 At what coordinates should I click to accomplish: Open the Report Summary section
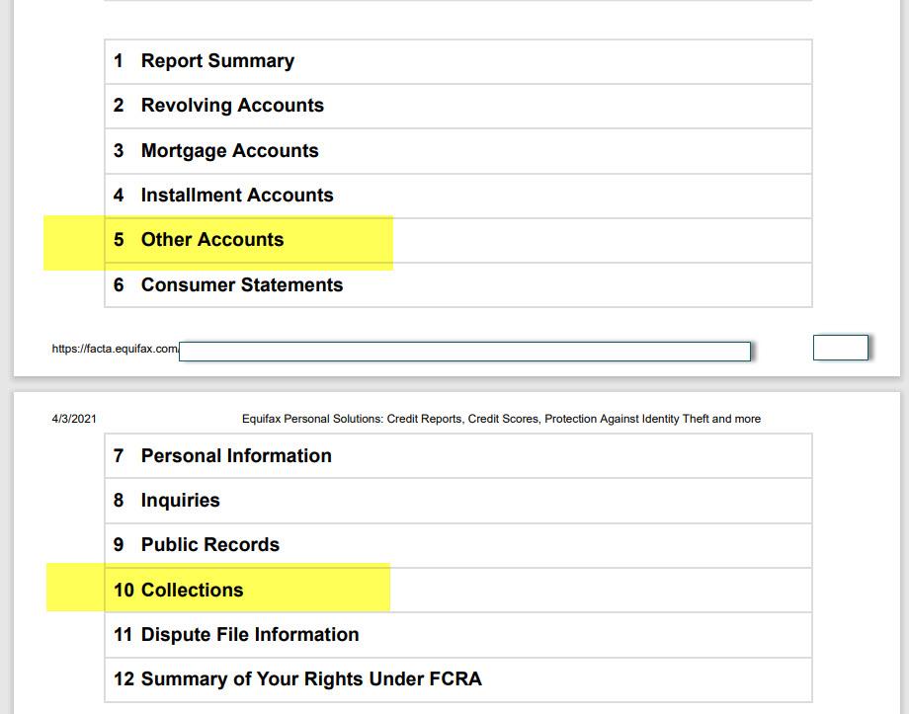[458, 61]
